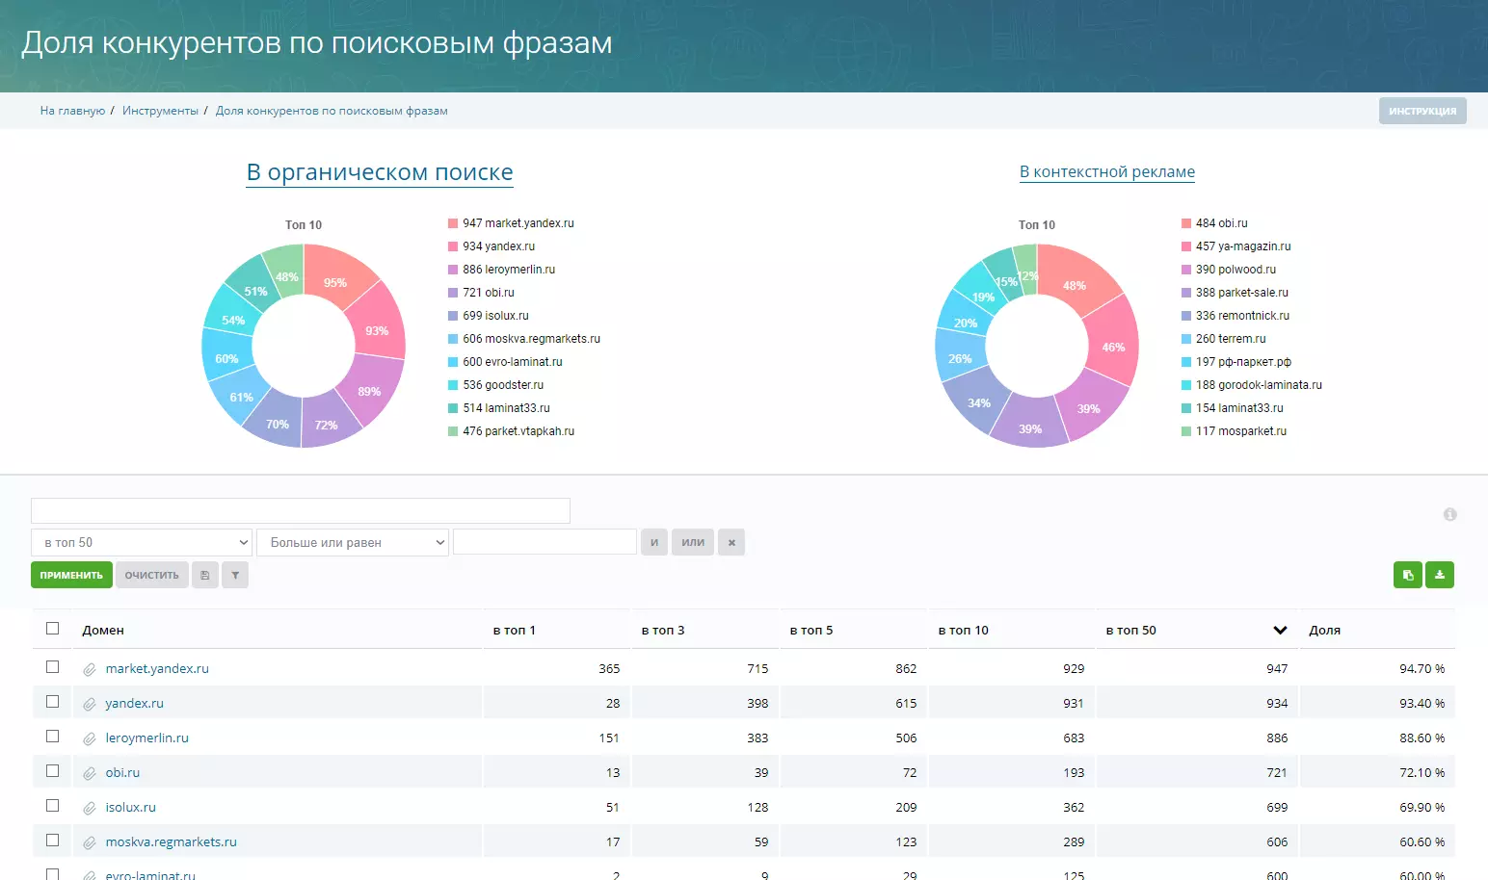Click the 89% segment of organic pie chart

coord(370,390)
